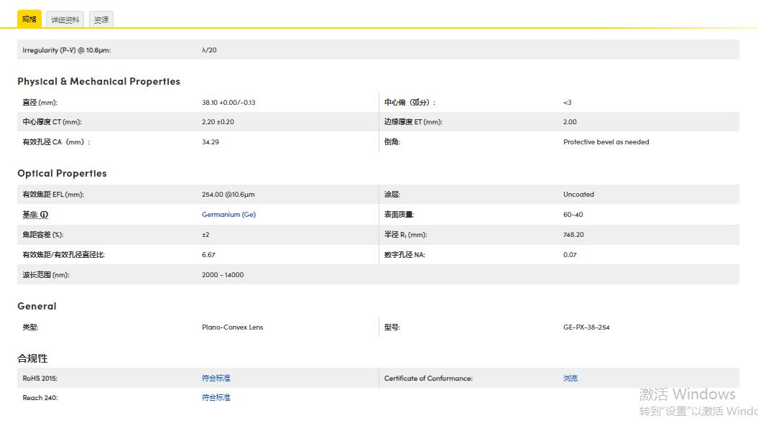Click the λ/20 irregularity value
This screenshot has width=758, height=428.
pyautogui.click(x=209, y=50)
